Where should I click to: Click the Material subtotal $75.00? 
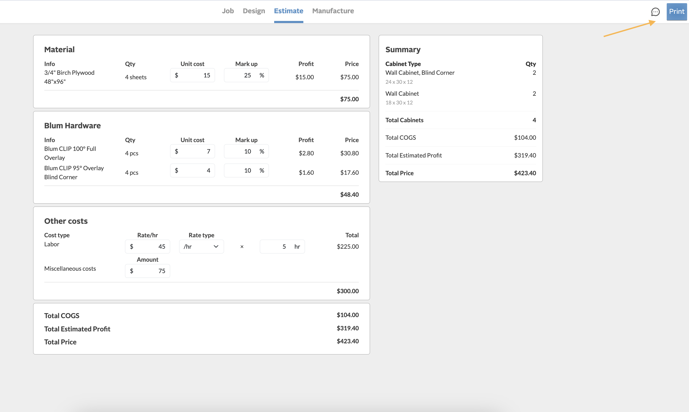click(349, 99)
